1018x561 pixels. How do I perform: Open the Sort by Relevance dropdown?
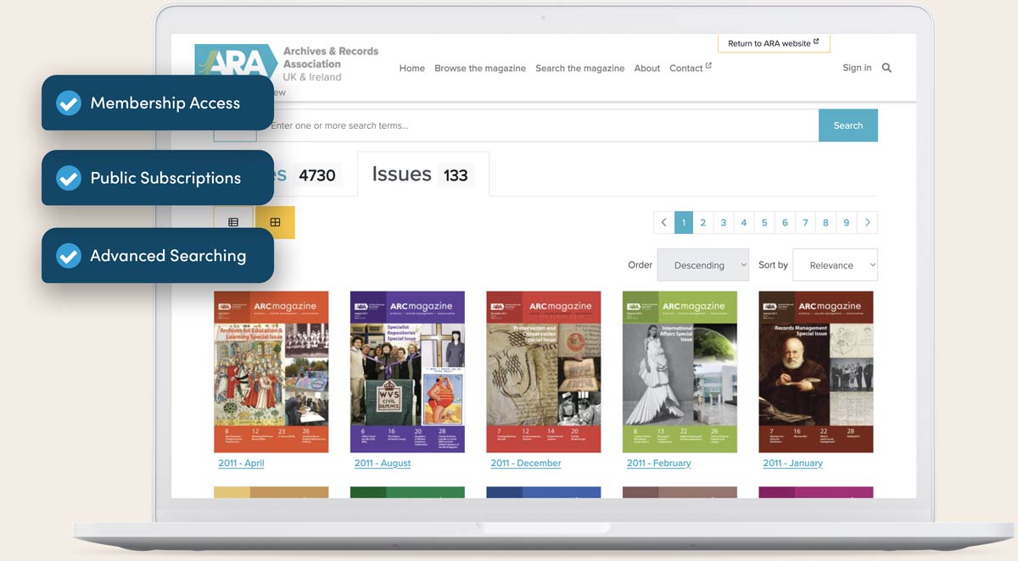835,265
